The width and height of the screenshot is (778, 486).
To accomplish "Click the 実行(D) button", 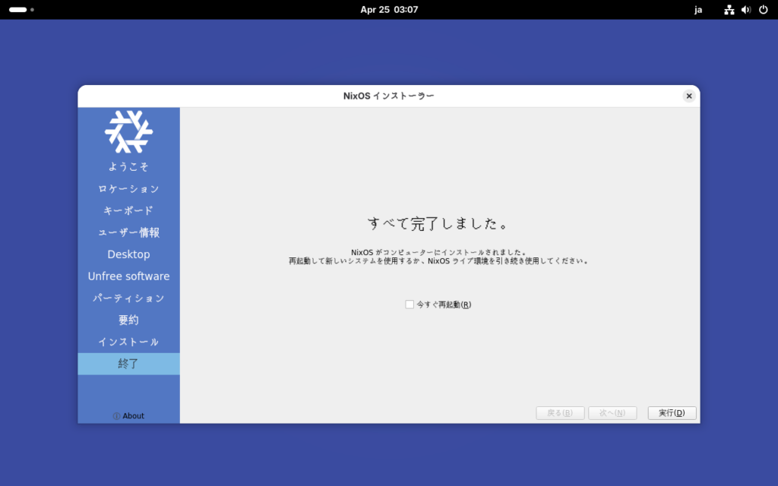I will click(x=672, y=413).
